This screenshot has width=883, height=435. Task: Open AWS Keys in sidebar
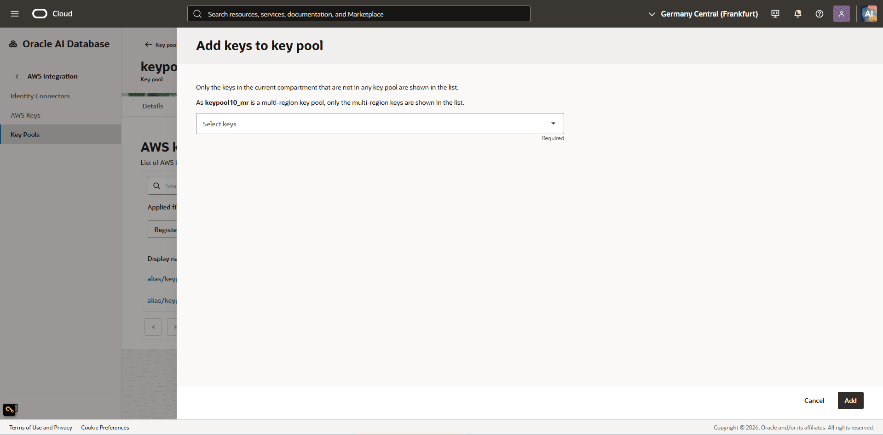25,115
